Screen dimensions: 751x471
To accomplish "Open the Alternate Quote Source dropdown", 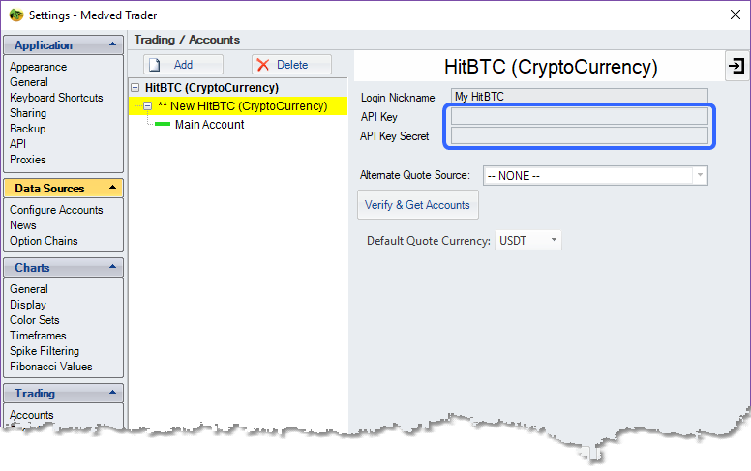I will tap(700, 176).
